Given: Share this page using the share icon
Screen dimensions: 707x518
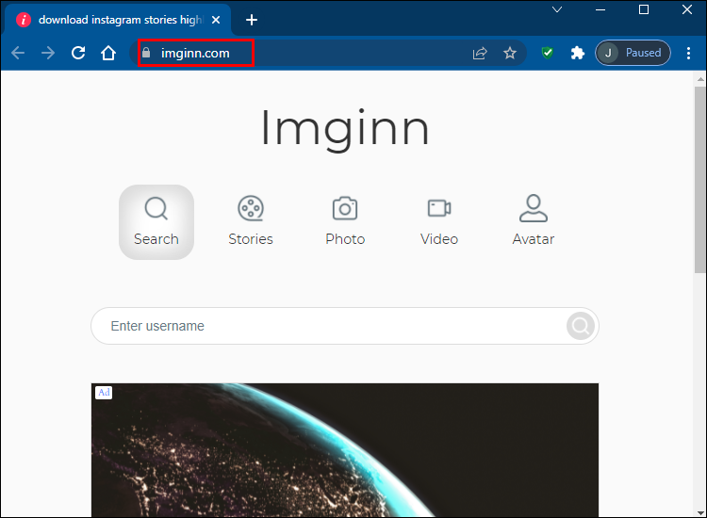Looking at the screenshot, I should click(480, 53).
